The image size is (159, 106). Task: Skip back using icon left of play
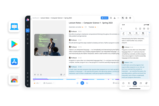78,83
